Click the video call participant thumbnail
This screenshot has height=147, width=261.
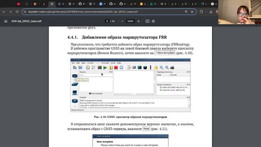[239, 12]
